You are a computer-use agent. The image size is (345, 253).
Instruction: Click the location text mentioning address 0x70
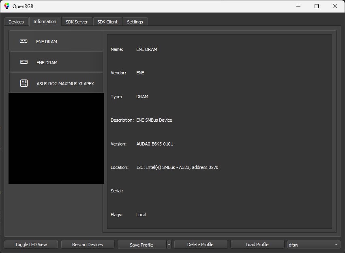click(177, 167)
